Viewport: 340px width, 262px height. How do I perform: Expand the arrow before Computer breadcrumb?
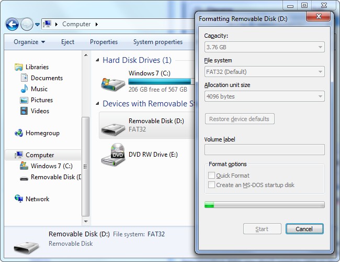pyautogui.click(x=56, y=24)
